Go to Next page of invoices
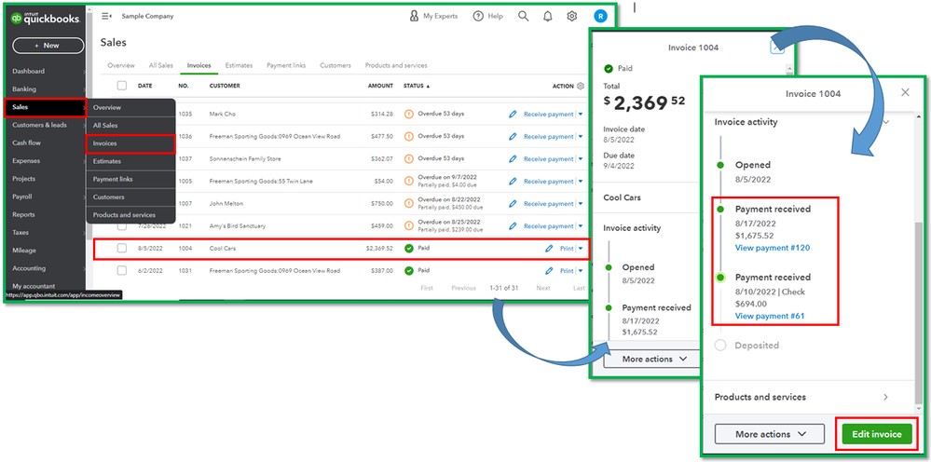The image size is (931, 462). [x=543, y=288]
